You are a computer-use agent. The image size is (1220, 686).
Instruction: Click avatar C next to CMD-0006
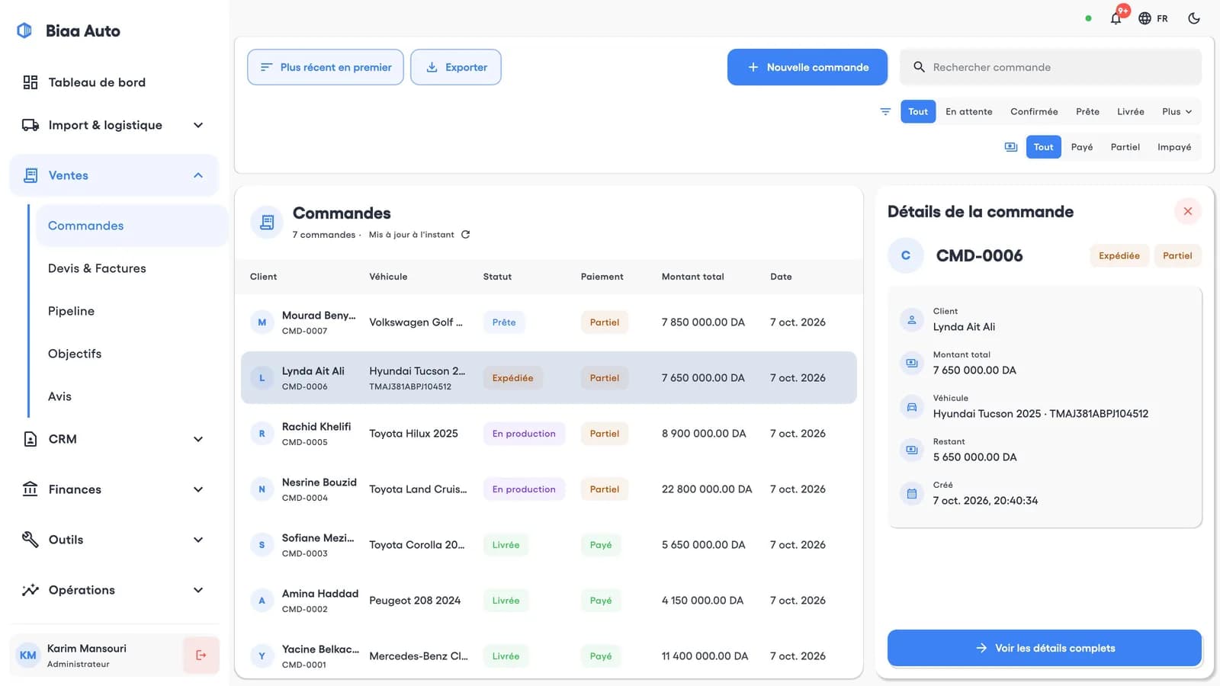906,255
